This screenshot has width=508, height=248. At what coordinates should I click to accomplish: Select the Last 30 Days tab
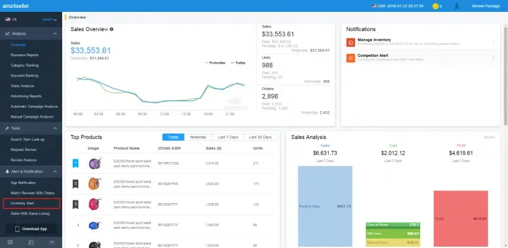point(260,138)
